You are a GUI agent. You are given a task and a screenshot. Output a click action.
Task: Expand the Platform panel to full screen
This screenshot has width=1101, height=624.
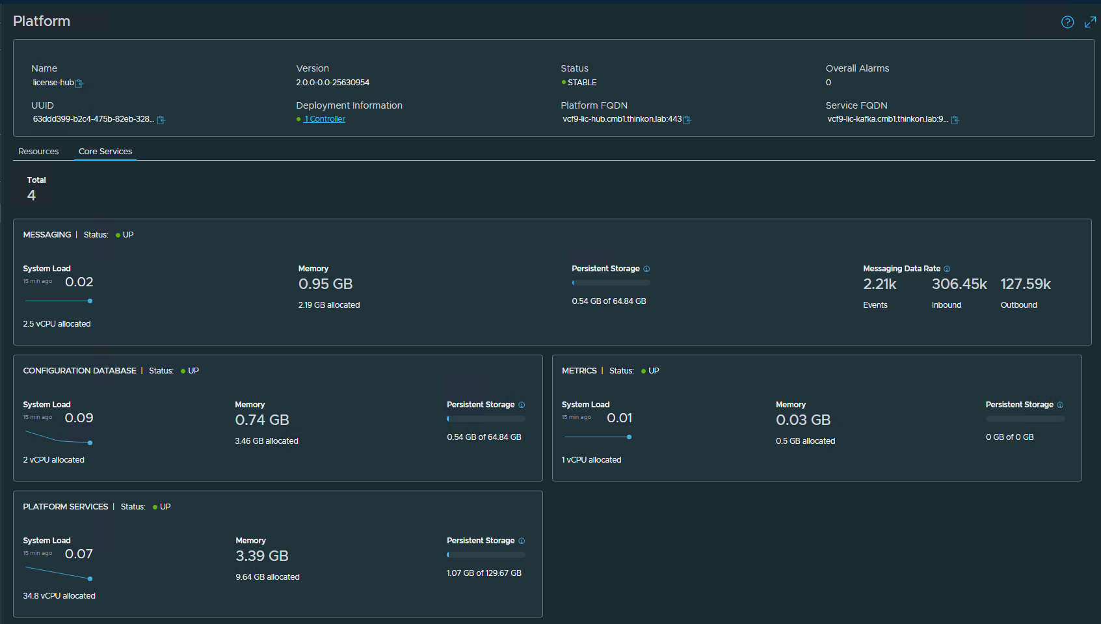1091,22
